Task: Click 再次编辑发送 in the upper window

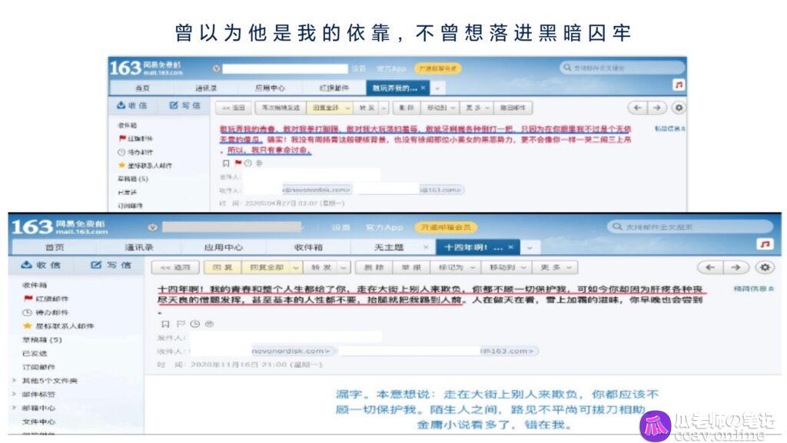Action: (x=281, y=107)
